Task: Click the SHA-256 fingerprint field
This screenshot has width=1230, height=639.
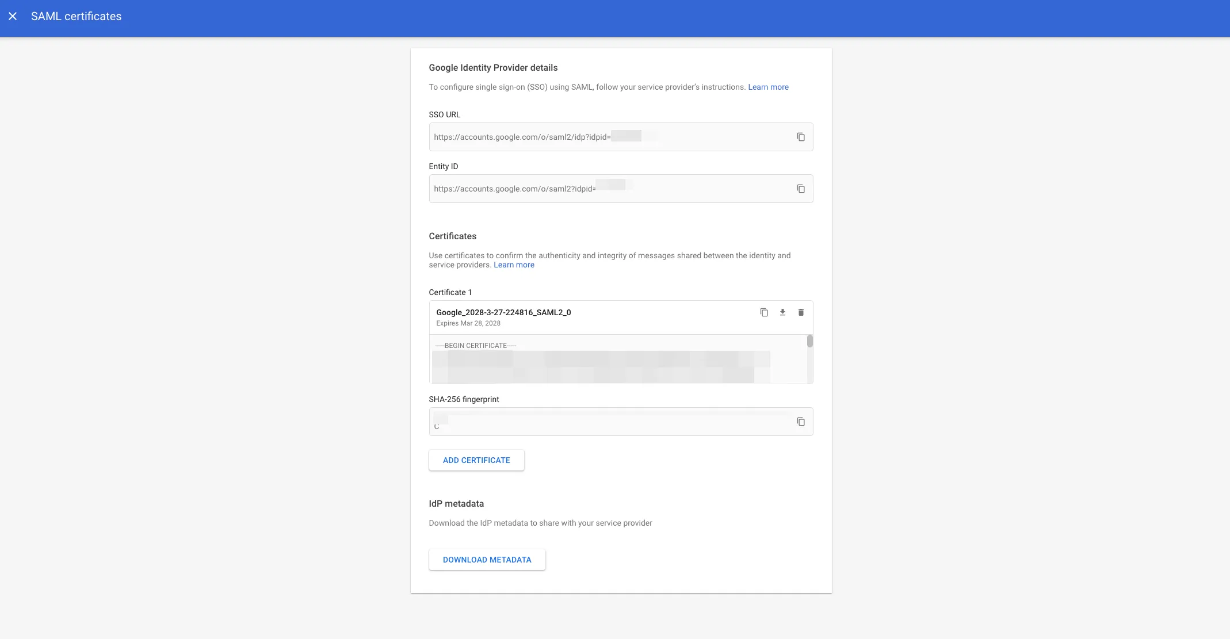Action: point(610,422)
